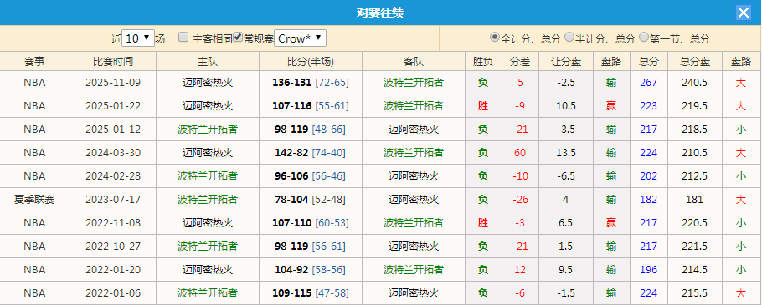This screenshot has width=762, height=305.
Task: Click the handicap value -6.5
Action: tap(566, 176)
